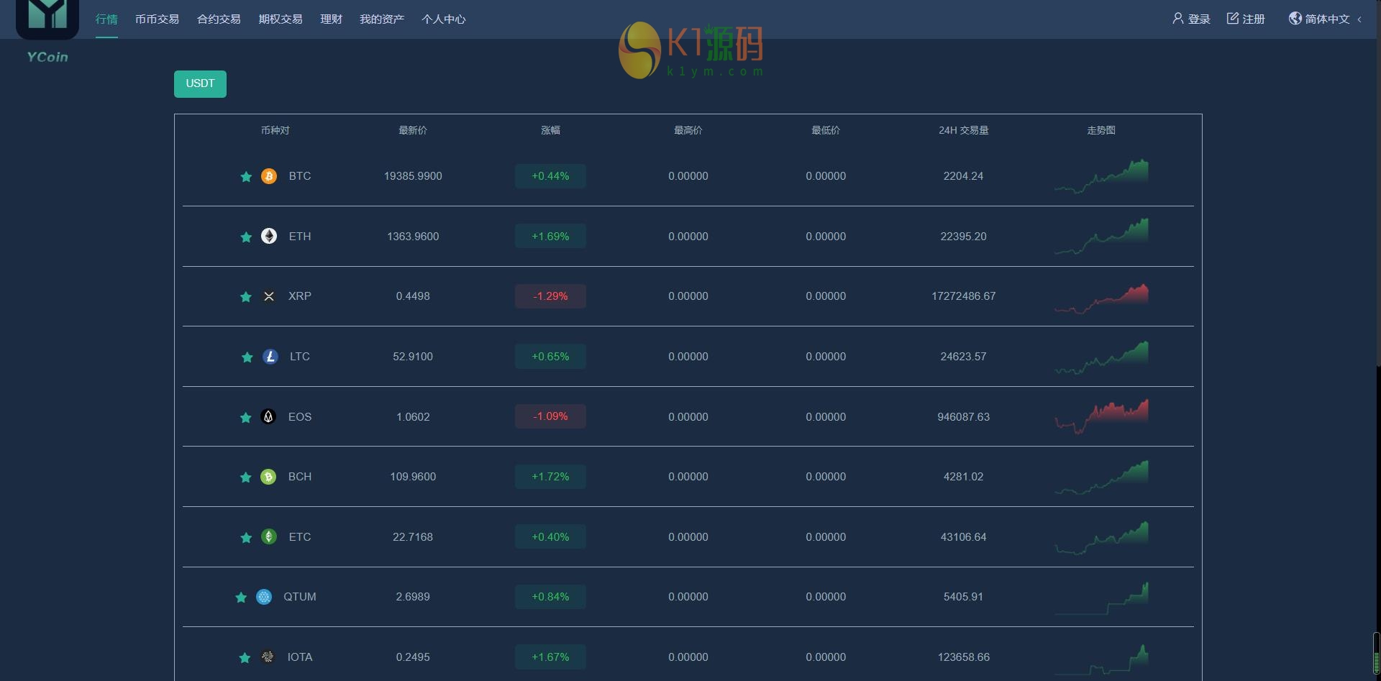Image resolution: width=1381 pixels, height=681 pixels.
Task: Click XRP 24H volume 17272486.67
Action: 963,296
